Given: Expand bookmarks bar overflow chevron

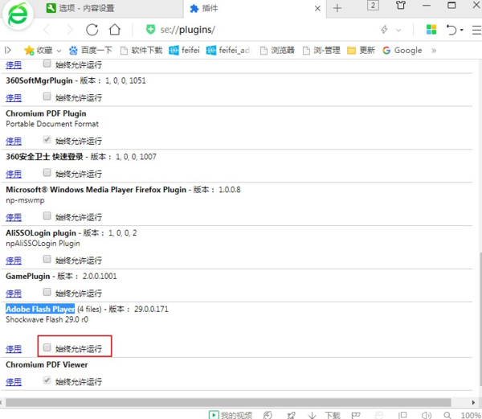Looking at the screenshot, I should click(434, 50).
